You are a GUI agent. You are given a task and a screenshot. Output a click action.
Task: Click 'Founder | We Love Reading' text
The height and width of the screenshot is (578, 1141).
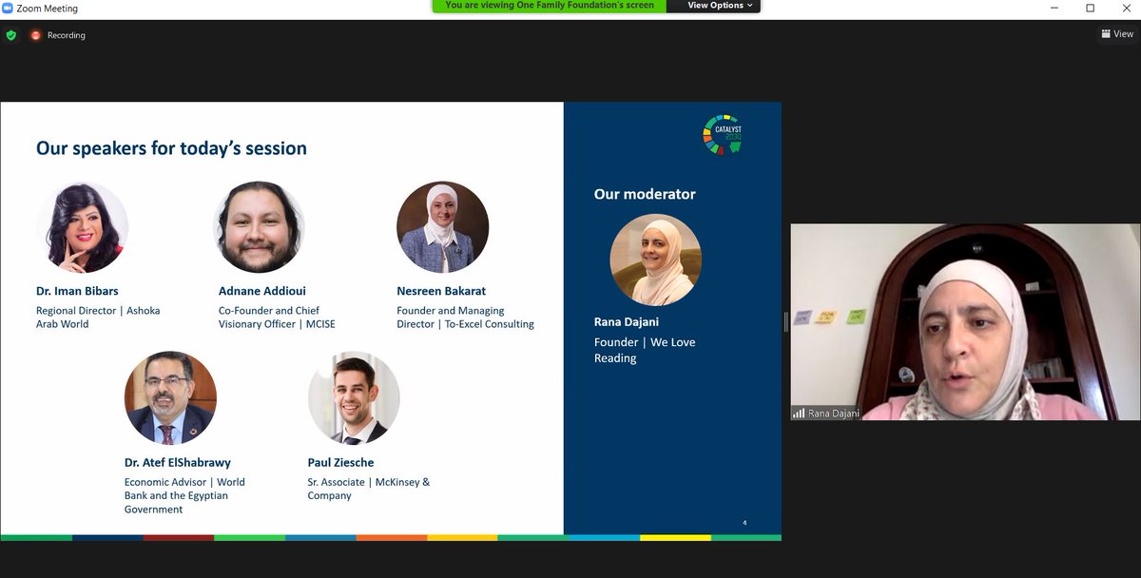[x=645, y=350]
